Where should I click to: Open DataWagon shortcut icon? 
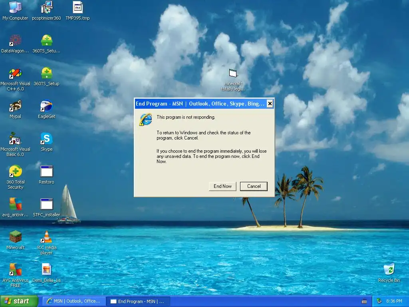15,44
